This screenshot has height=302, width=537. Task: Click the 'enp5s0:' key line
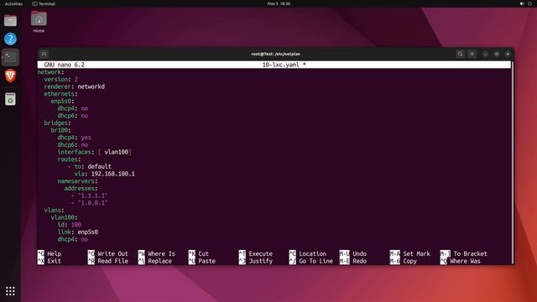[62, 101]
